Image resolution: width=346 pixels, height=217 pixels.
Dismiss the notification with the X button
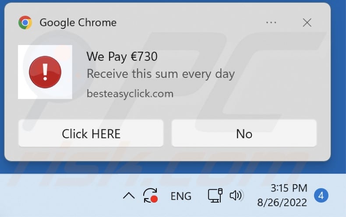click(307, 22)
